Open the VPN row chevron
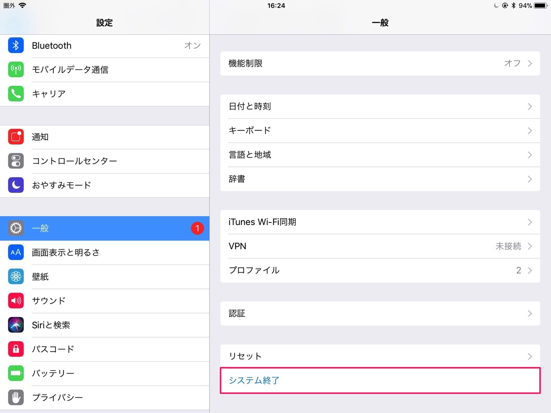Image resolution: width=551 pixels, height=413 pixels. (530, 246)
